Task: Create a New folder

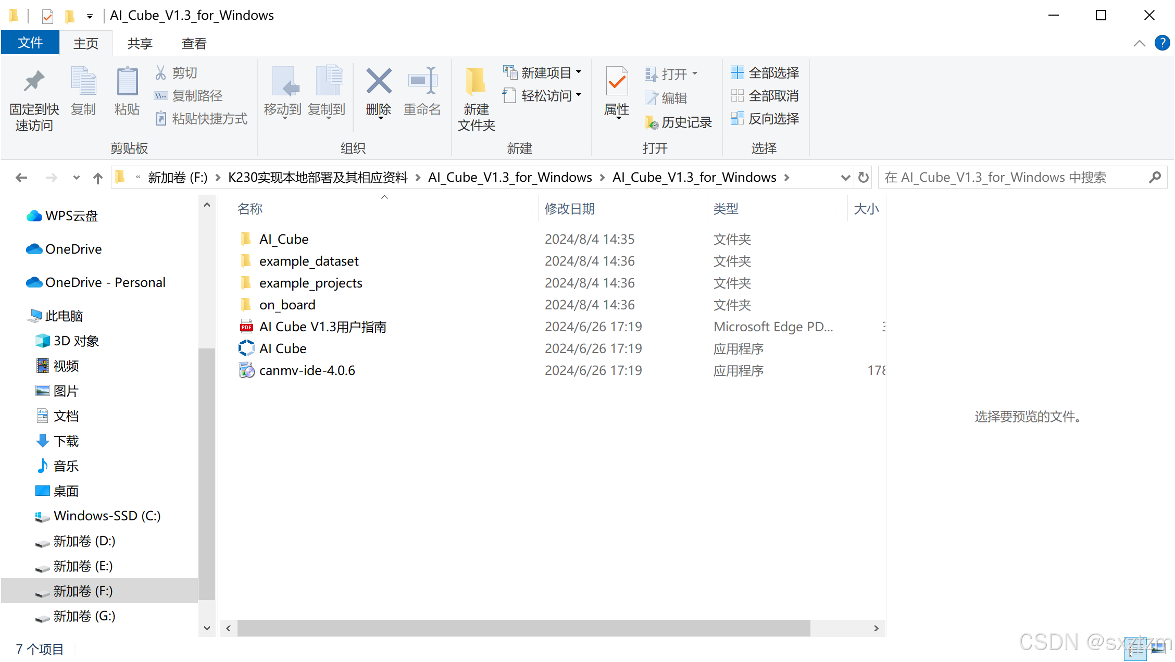Action: 476,99
